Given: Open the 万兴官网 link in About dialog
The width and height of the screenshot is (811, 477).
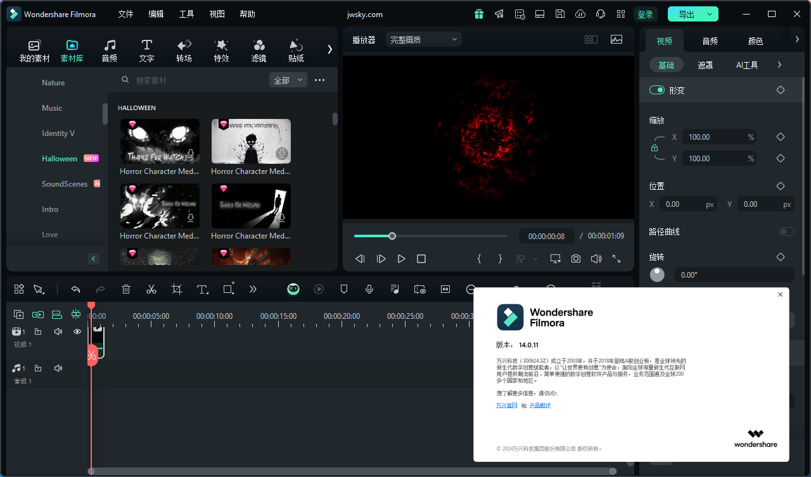Looking at the screenshot, I should pyautogui.click(x=506, y=406).
